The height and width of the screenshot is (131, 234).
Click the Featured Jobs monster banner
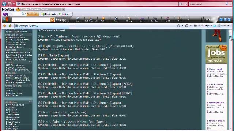216,54
